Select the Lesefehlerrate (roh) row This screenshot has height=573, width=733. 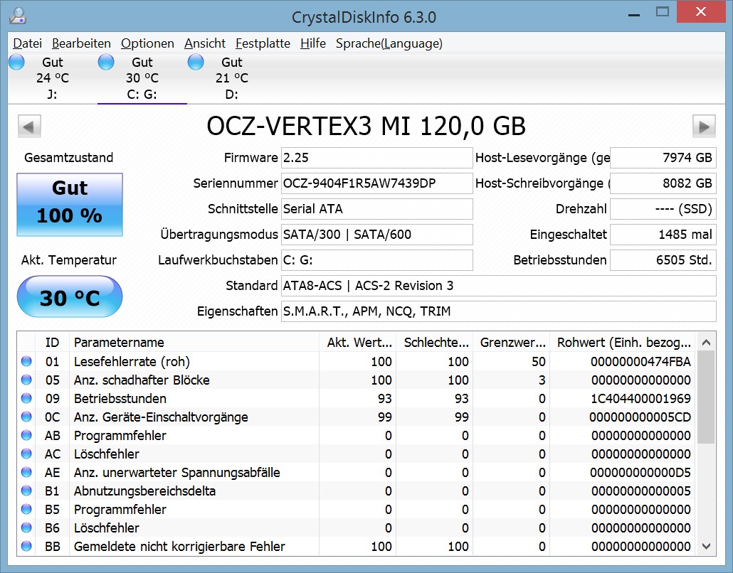(357, 361)
